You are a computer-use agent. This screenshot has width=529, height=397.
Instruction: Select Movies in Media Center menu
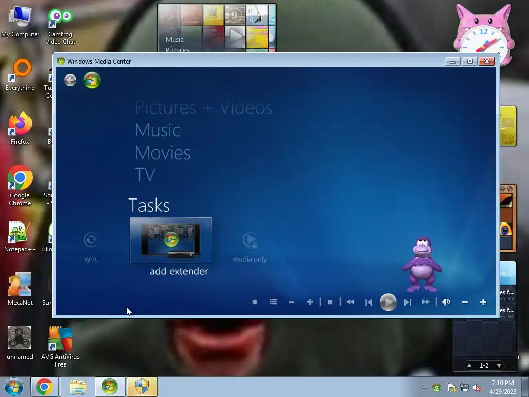click(163, 153)
